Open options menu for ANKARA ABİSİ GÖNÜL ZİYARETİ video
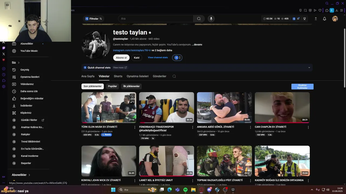 250,127
